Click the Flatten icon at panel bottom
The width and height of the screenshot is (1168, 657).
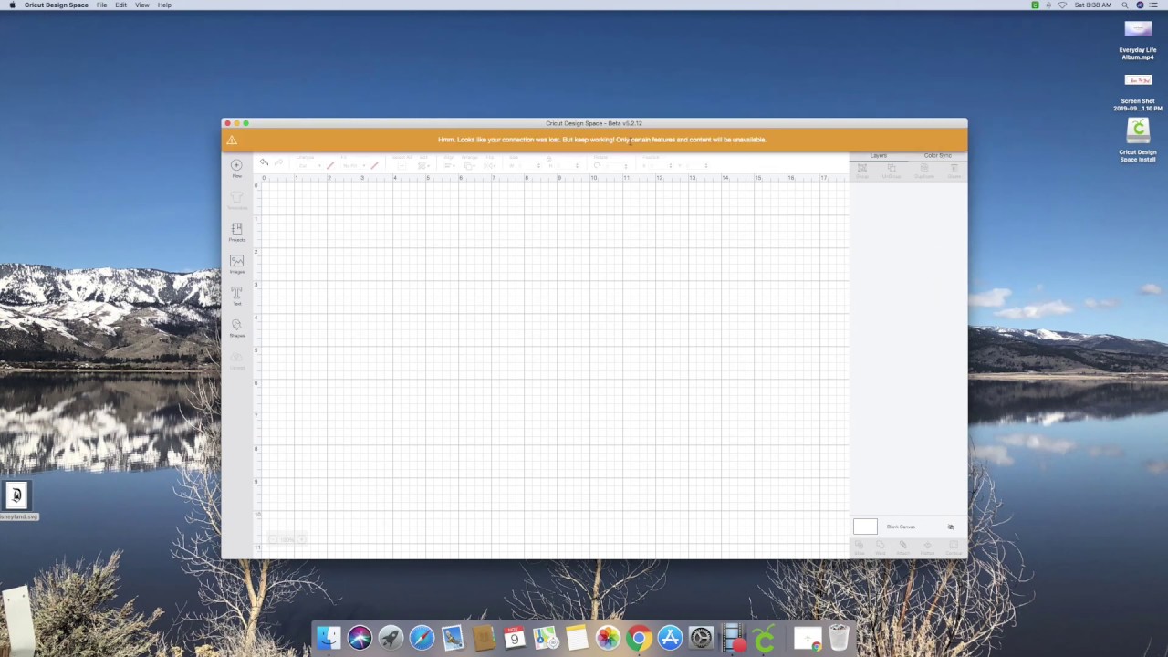click(927, 547)
